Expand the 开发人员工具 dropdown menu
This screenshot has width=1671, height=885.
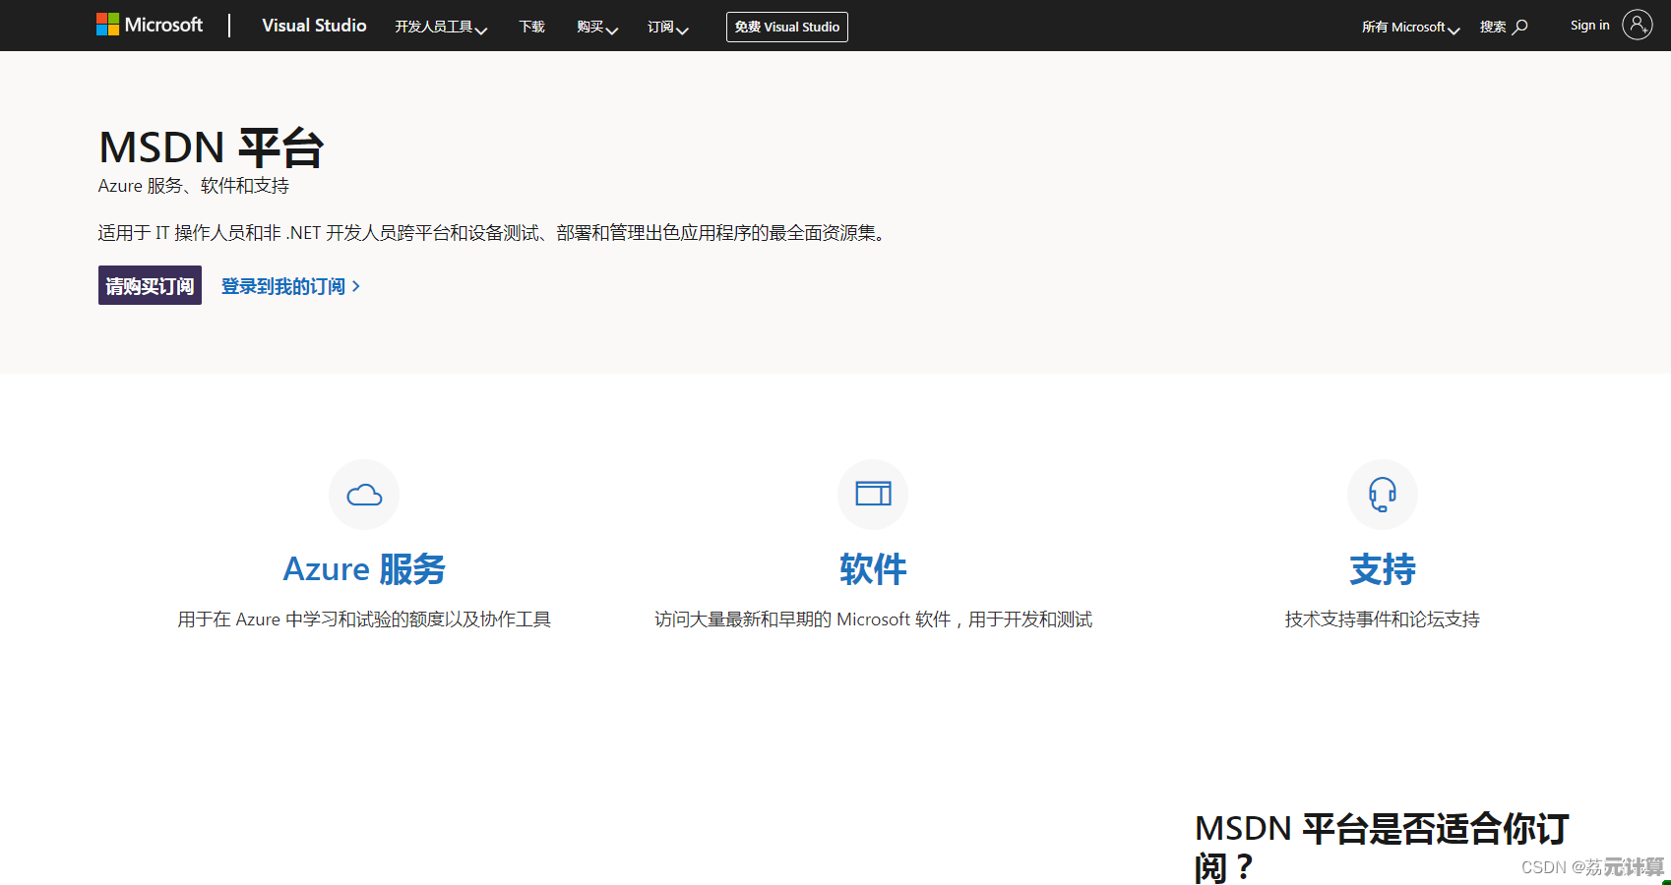coord(440,27)
